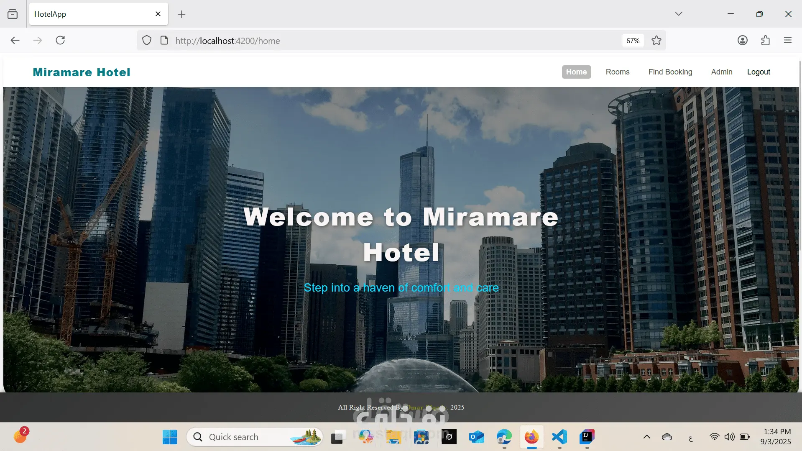The height and width of the screenshot is (451, 802).
Task: Go to Home nav item
Action: tap(576, 72)
